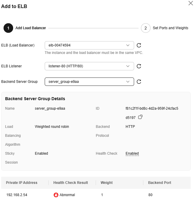
Task: Refresh the ELB Listener list
Action: (x=139, y=66)
